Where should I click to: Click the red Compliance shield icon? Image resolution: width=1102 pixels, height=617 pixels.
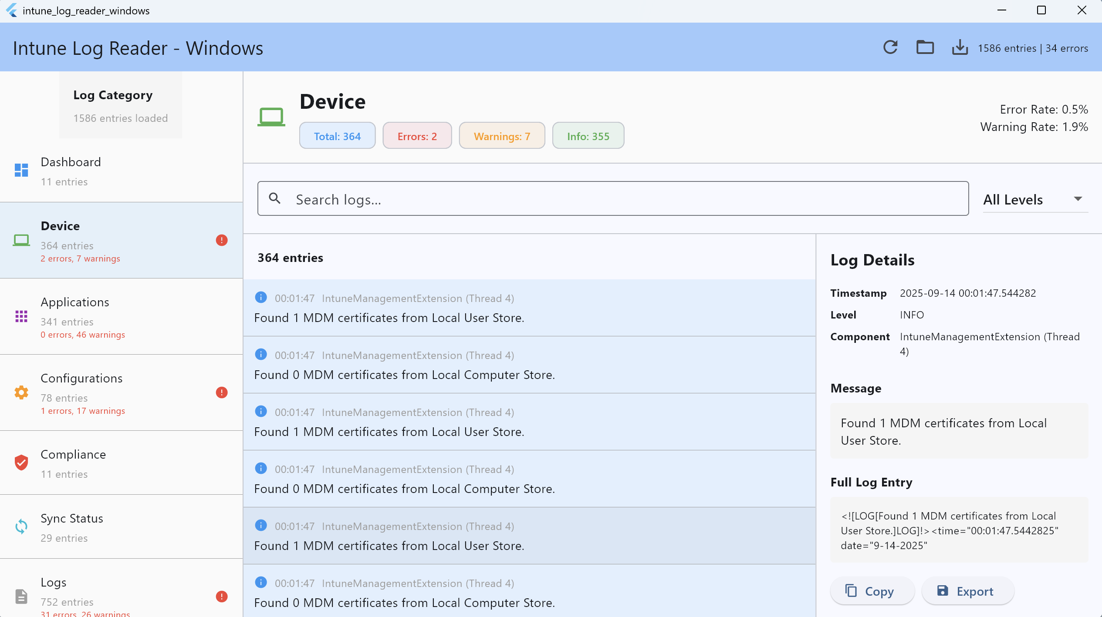(21, 463)
